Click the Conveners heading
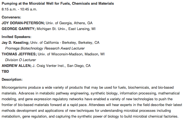The image size is (186, 122). [x=12, y=17]
